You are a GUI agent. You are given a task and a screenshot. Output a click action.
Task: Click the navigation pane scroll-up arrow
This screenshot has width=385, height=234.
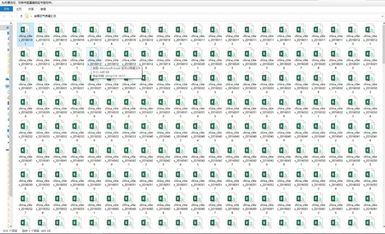tap(11, 23)
